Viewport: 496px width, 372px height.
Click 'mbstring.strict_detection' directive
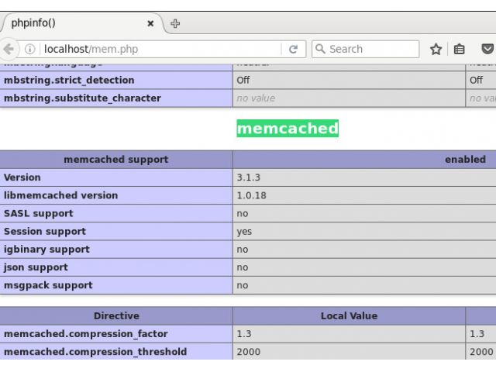coord(69,81)
